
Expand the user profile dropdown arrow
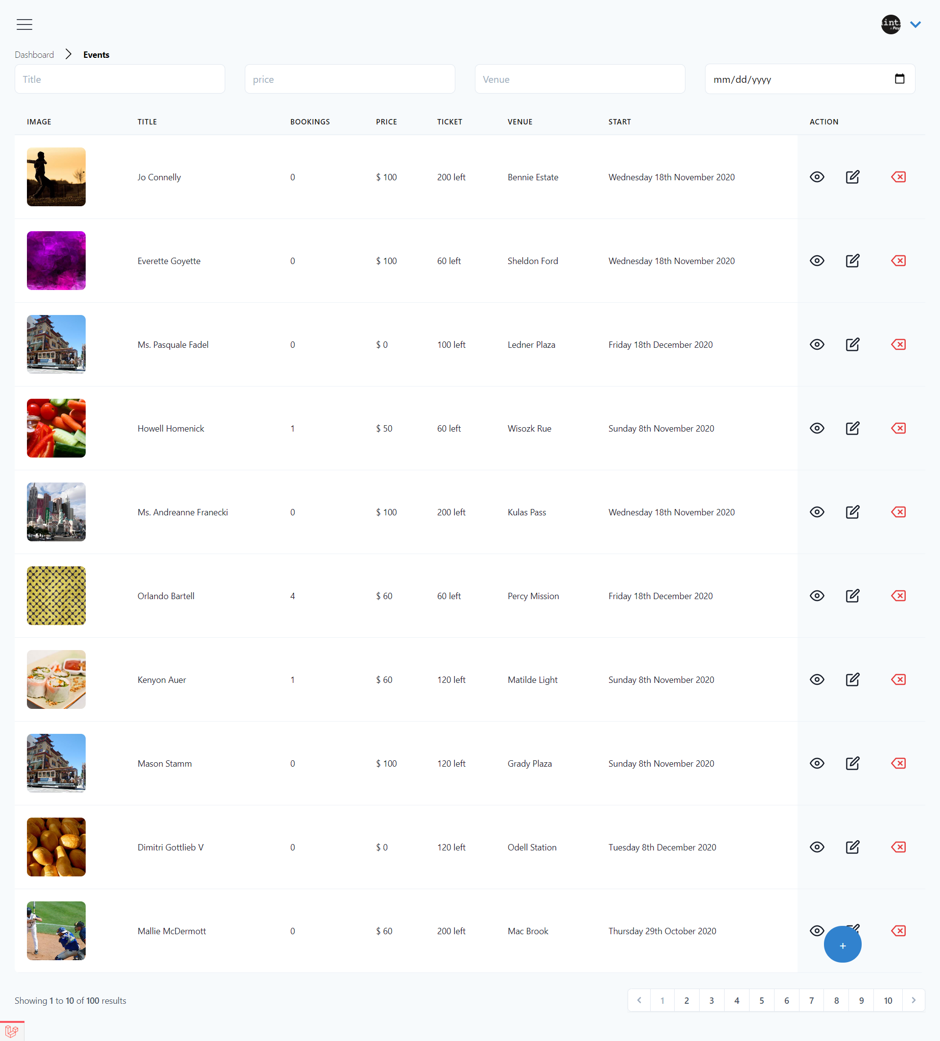(x=915, y=24)
